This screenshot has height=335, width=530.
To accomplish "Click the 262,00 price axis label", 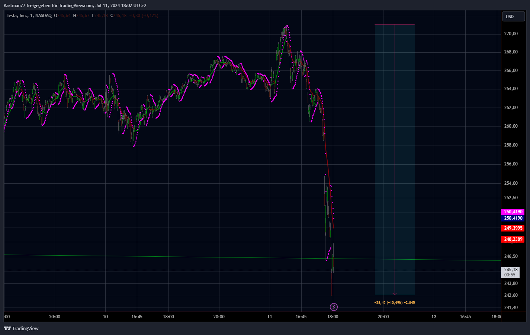I will (x=511, y=108).
